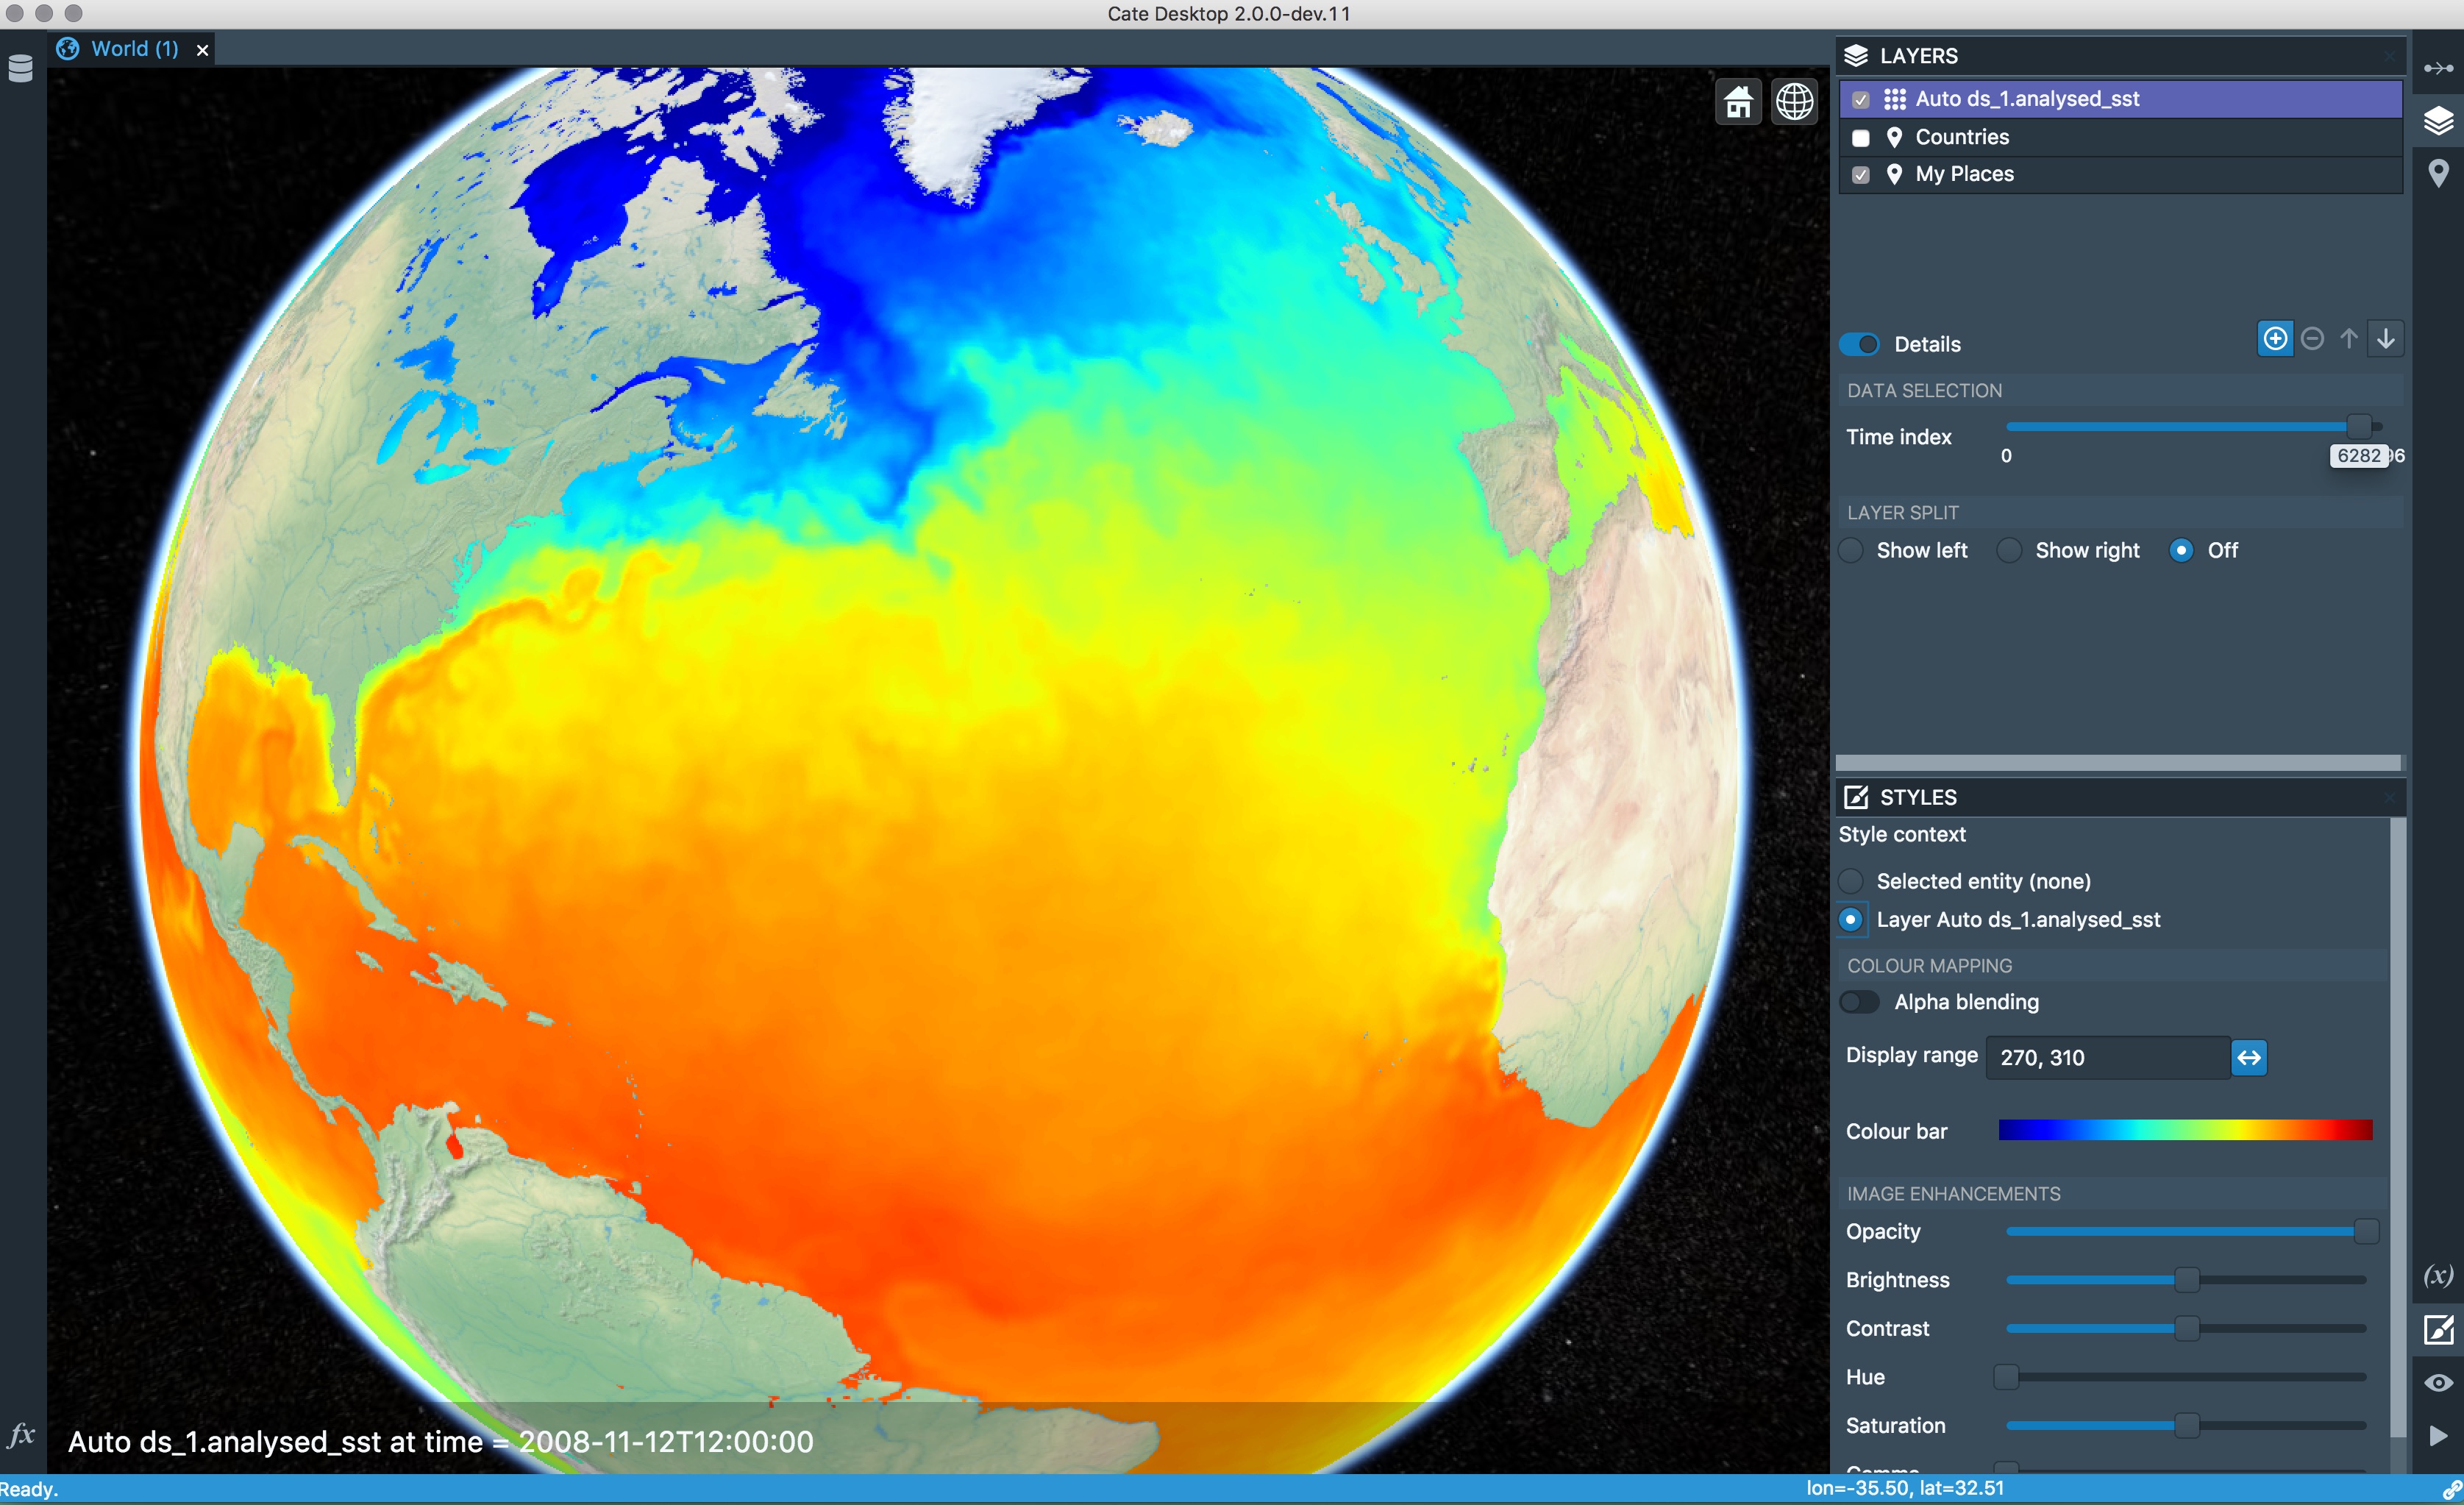2464x1505 pixels.
Task: Select the Auto ds_1.analysed_sst layer row
Action: point(2121,99)
